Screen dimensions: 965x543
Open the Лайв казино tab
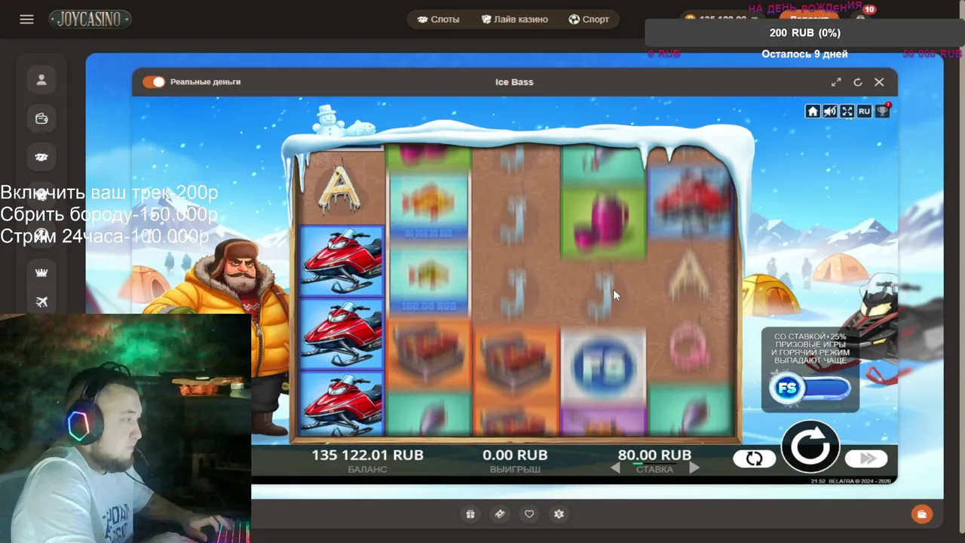pos(515,20)
